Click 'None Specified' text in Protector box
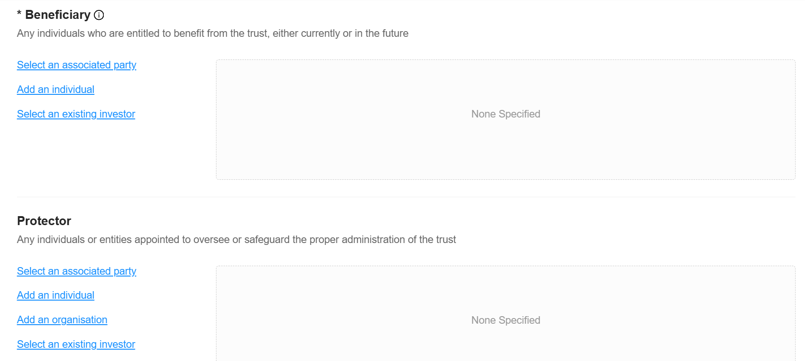Screen dimensions: 805x361 pyautogui.click(x=506, y=320)
